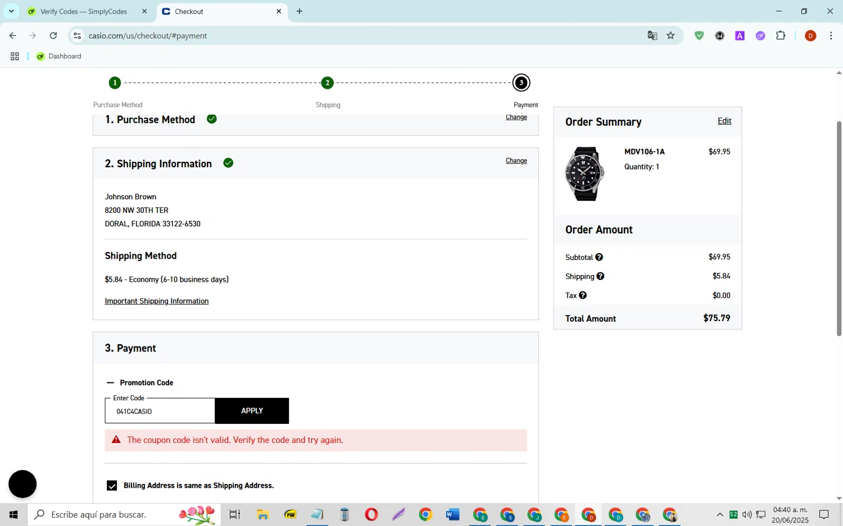
Task: Click step 1 Purchase Method indicator
Action: tap(115, 83)
